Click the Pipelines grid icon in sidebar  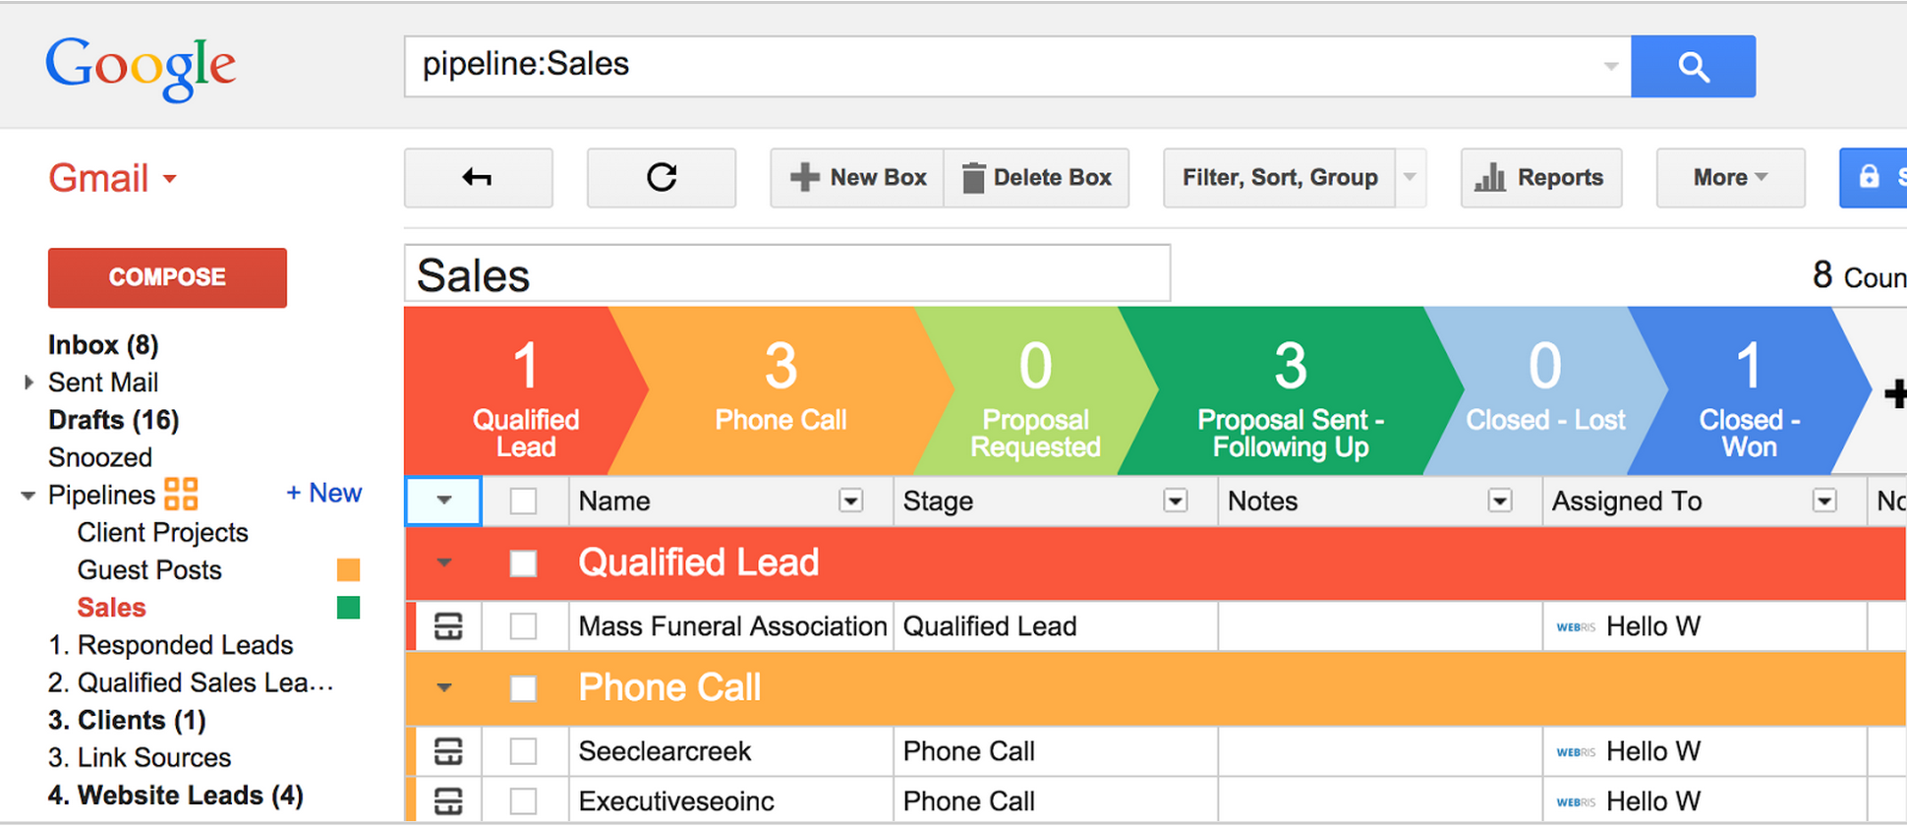(x=181, y=494)
